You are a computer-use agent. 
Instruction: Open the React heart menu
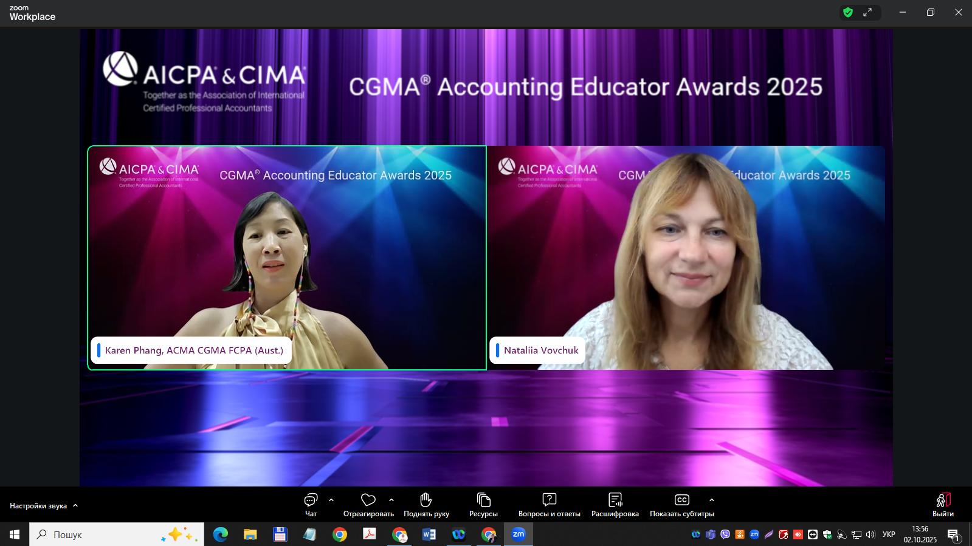click(368, 505)
